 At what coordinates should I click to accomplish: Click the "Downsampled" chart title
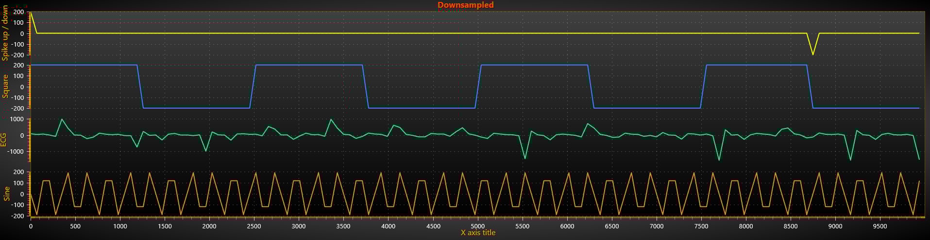tap(465, 5)
